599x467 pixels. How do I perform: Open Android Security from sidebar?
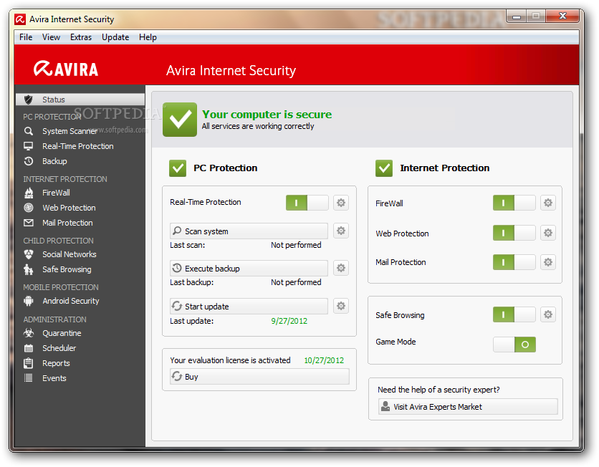pos(71,301)
